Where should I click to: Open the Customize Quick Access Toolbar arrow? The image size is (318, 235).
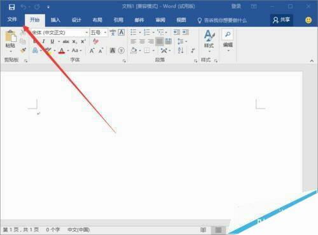[48, 7]
